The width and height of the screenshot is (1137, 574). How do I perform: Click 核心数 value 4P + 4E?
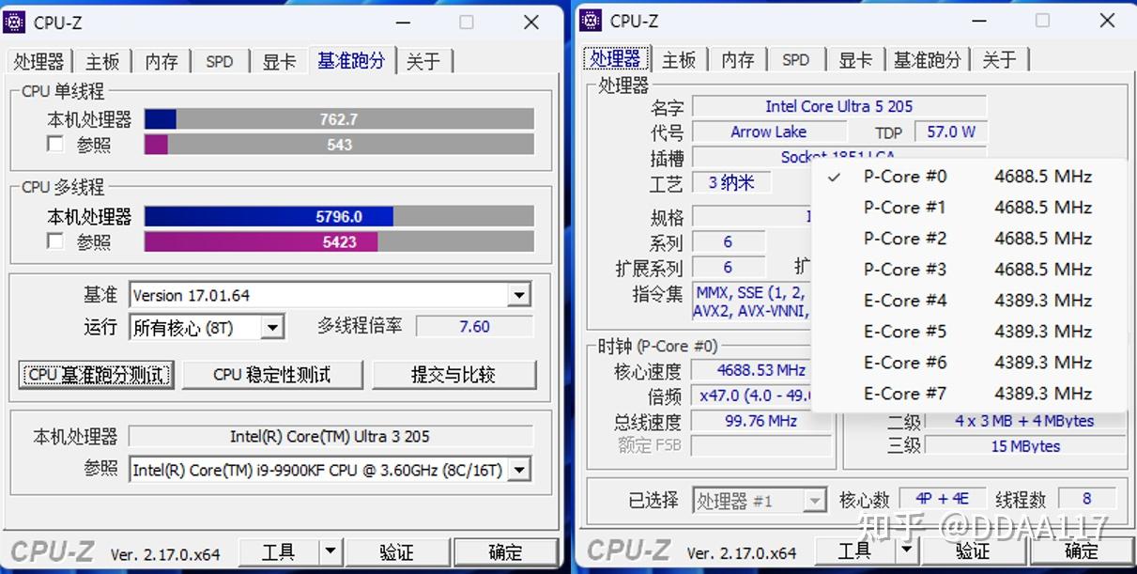pyautogui.click(x=943, y=500)
